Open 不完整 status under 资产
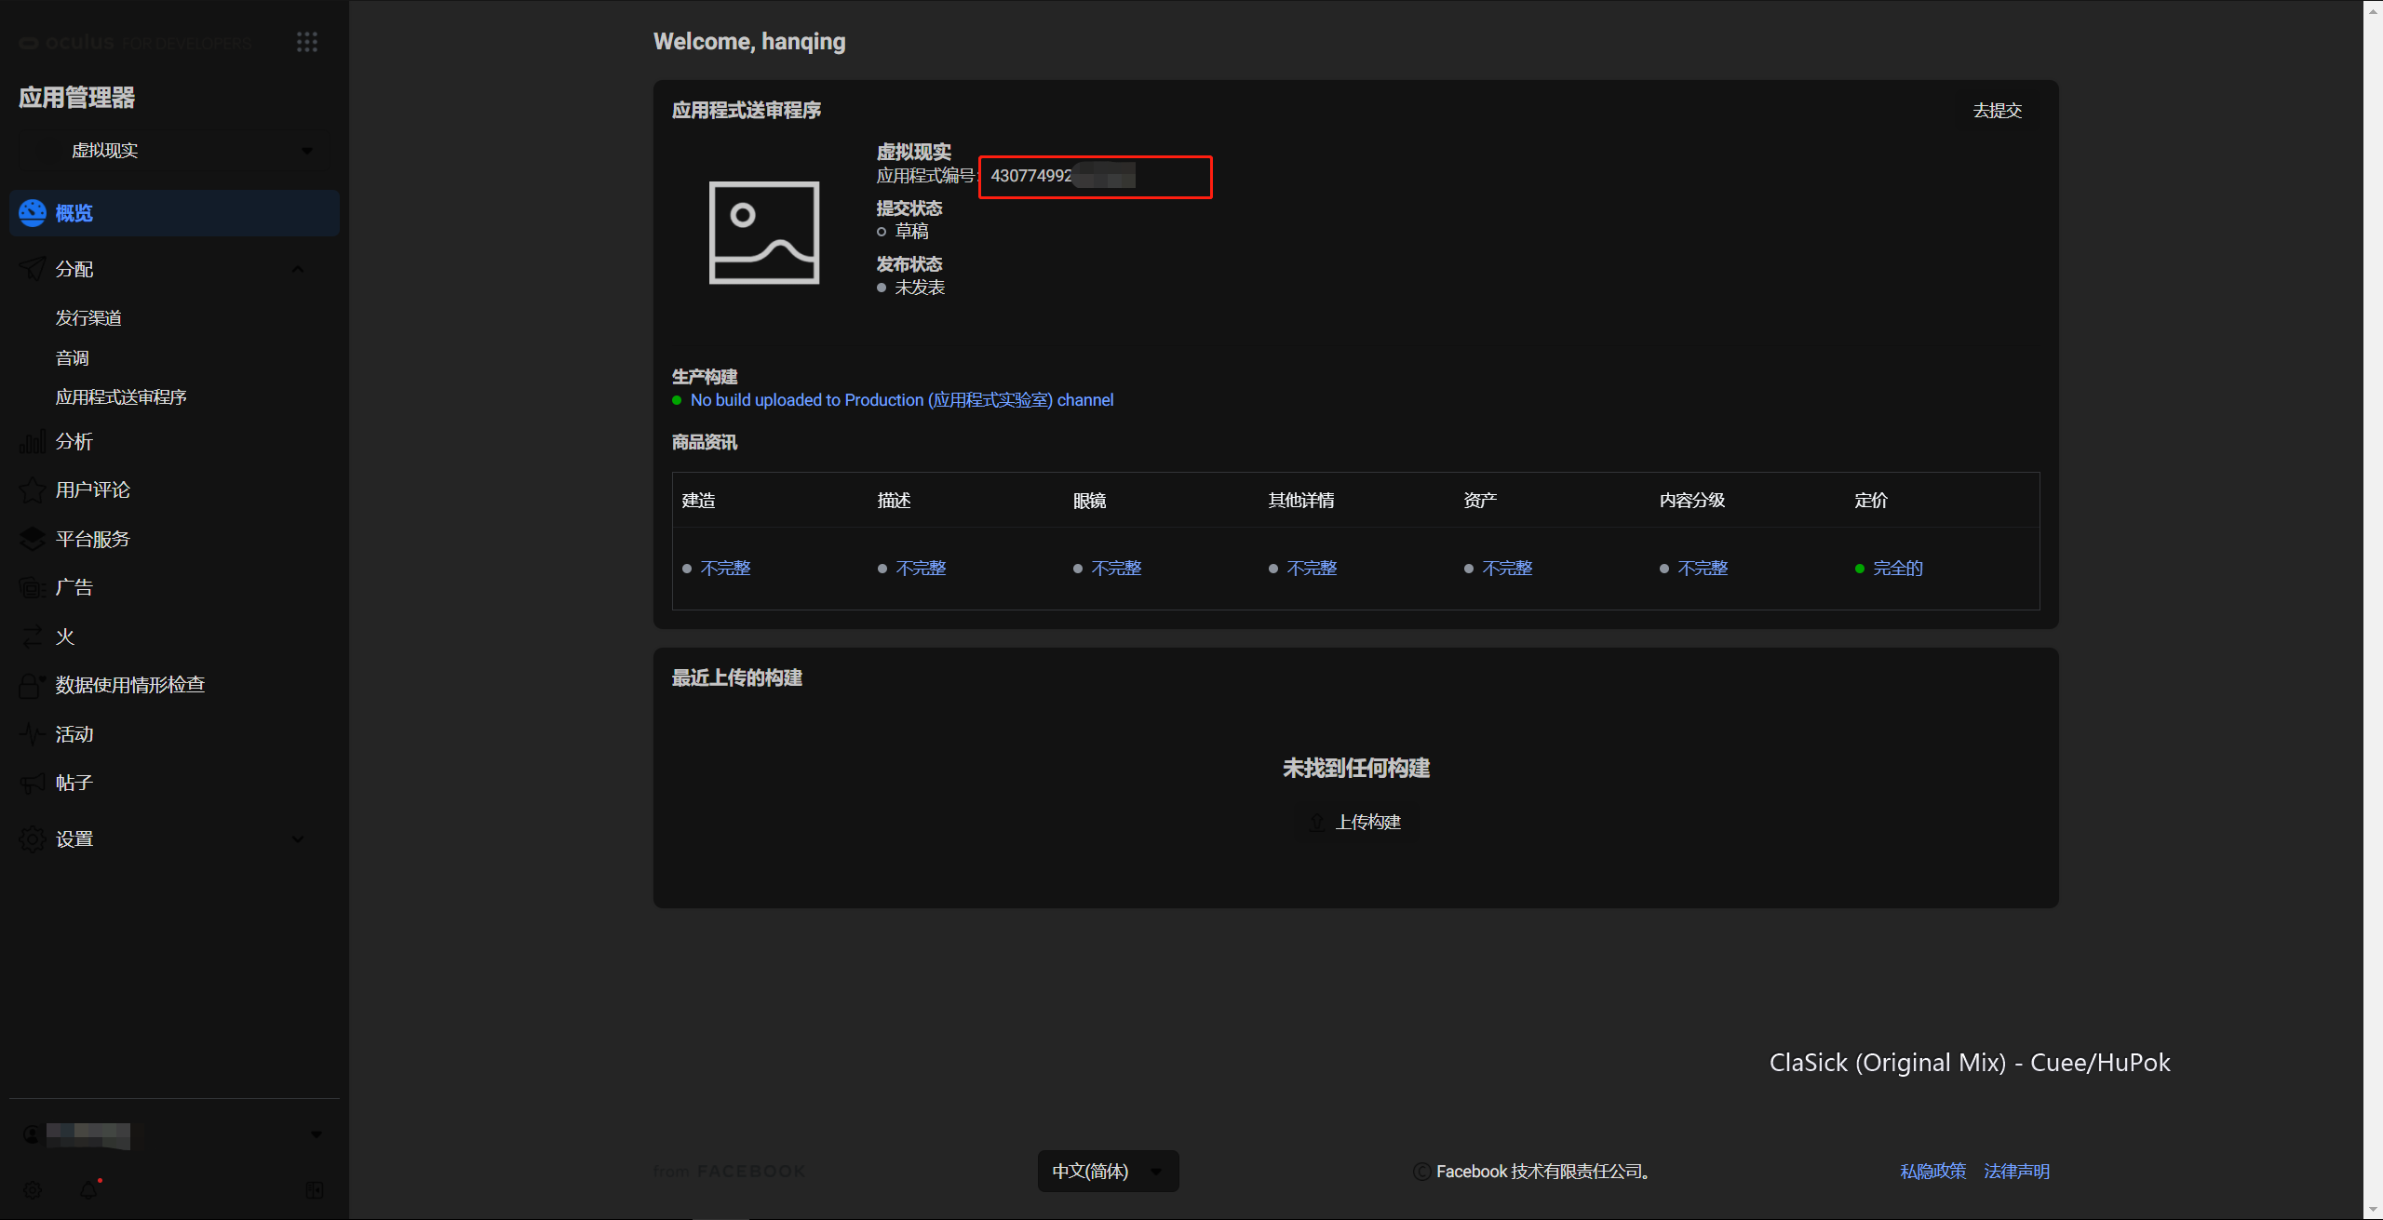Image resolution: width=2383 pixels, height=1220 pixels. click(x=1508, y=569)
